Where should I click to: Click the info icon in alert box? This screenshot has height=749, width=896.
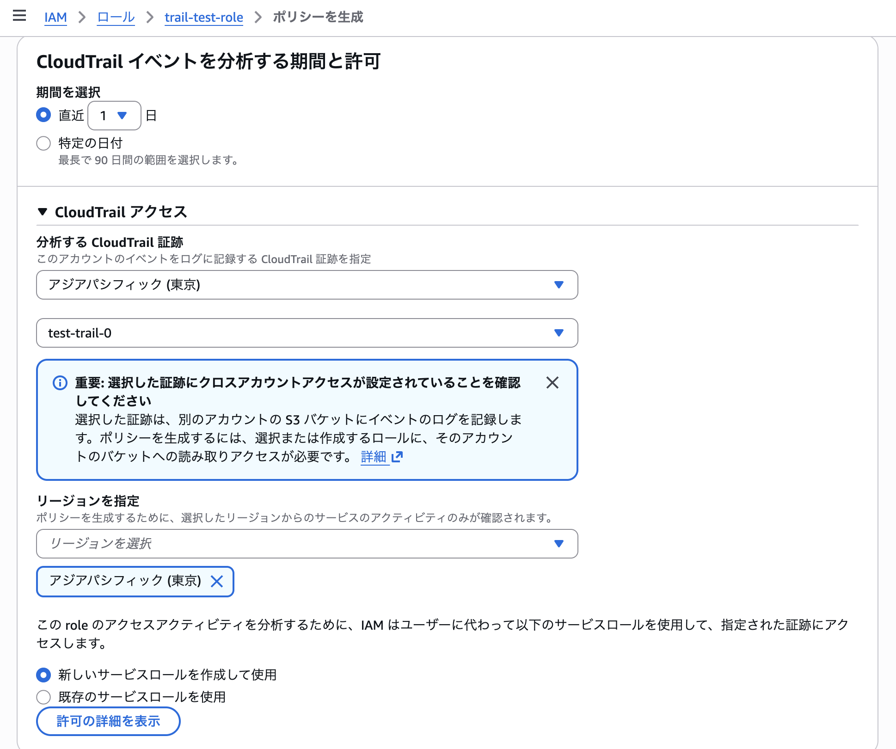point(60,383)
